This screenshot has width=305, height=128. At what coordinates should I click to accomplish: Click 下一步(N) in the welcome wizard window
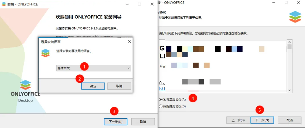(116, 122)
